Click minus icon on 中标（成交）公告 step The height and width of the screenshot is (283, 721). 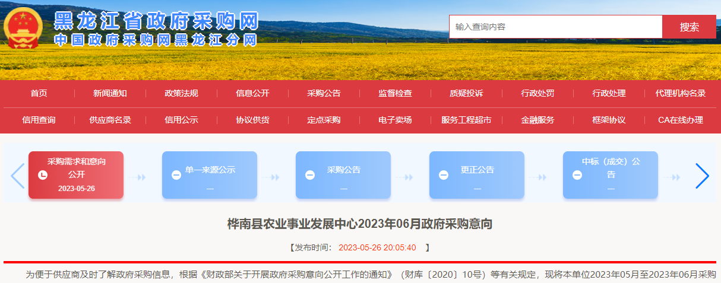577,175
